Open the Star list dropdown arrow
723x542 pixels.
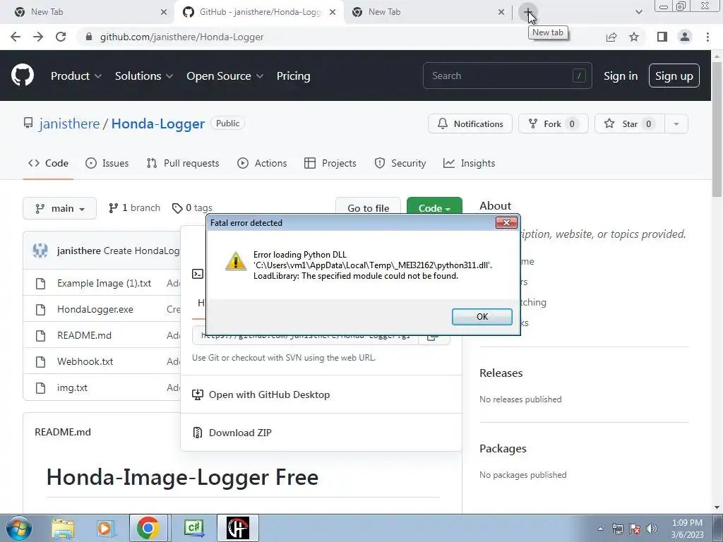point(676,124)
